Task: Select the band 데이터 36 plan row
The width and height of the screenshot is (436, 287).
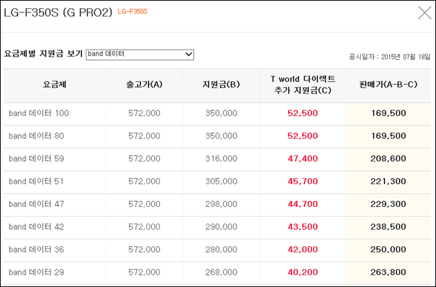Action: click(217, 250)
